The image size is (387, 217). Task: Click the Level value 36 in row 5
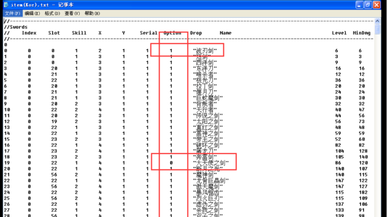(338, 80)
